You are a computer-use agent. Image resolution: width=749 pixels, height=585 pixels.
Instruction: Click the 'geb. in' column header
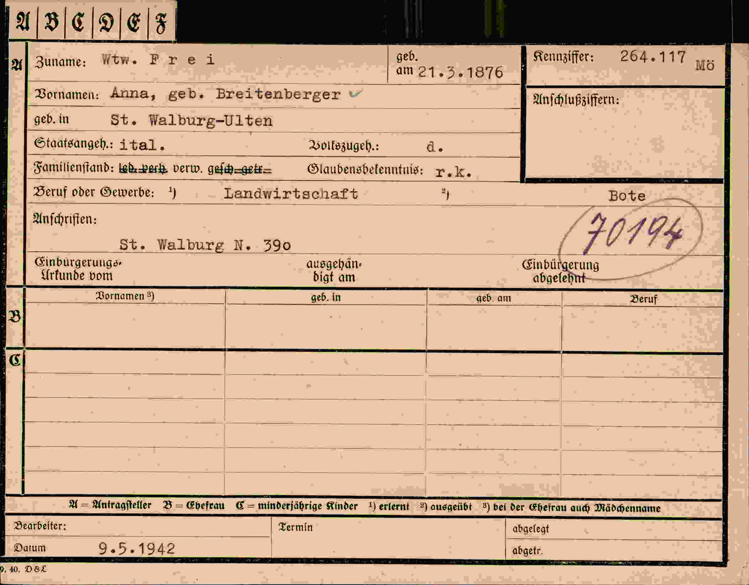click(x=326, y=298)
